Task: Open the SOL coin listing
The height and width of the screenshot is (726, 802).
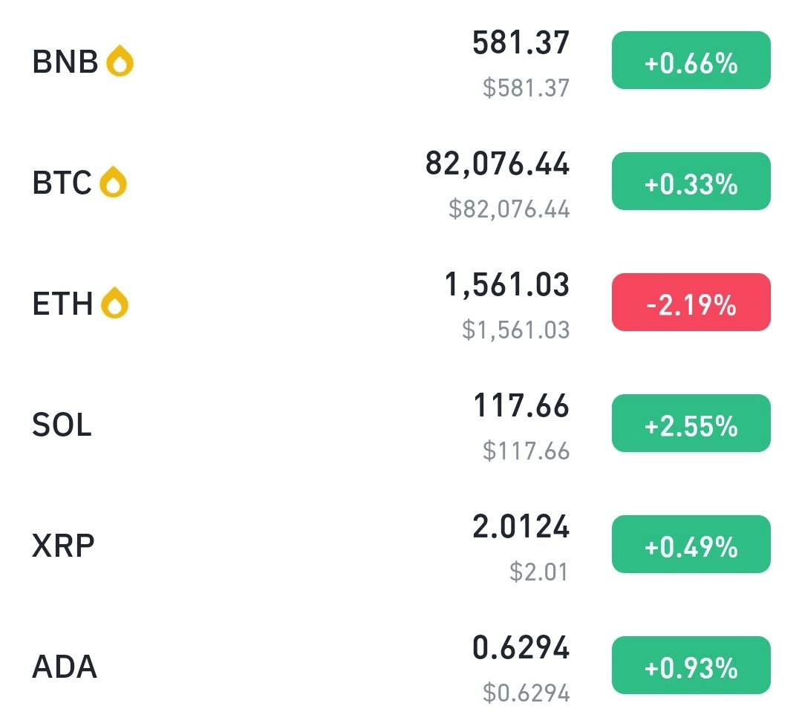Action: [401, 424]
